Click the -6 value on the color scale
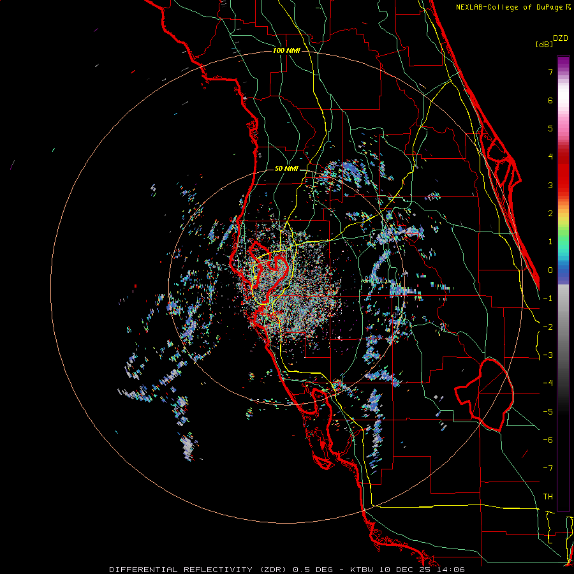Screen dimensions: 574x574 coord(548,440)
